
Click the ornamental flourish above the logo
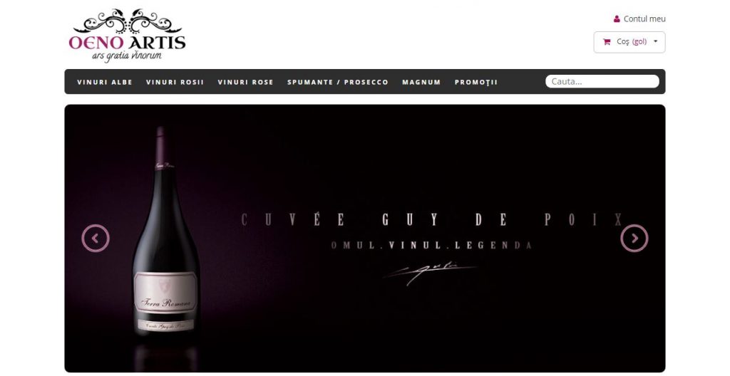[127, 21]
